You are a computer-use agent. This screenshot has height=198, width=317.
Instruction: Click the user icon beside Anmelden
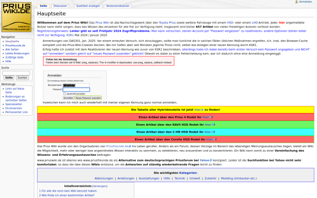[x=296, y=2]
